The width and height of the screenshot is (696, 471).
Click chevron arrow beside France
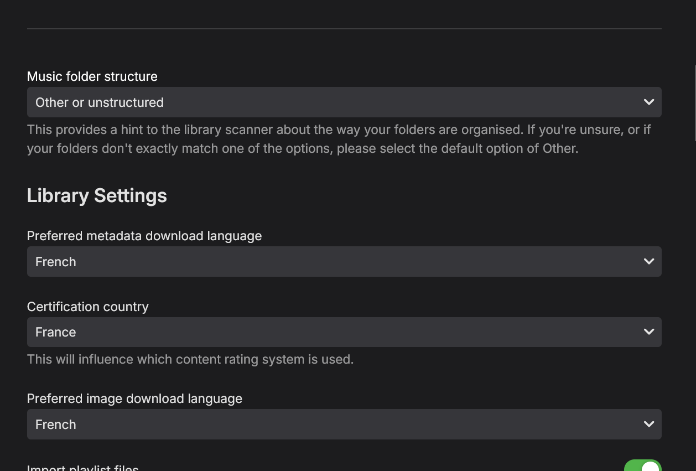(649, 332)
